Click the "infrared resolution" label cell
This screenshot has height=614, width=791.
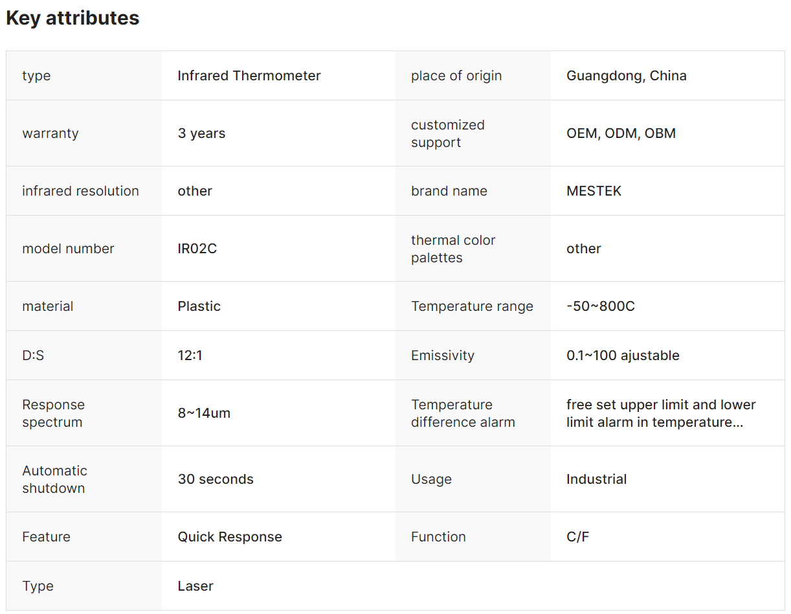click(80, 191)
